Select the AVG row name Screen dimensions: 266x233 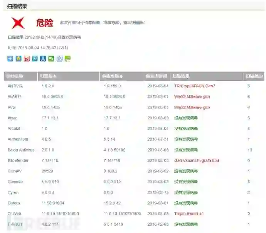[12, 107]
